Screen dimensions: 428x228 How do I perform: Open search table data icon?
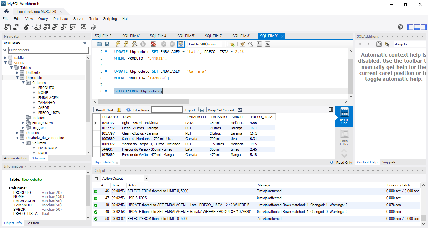(83, 27)
